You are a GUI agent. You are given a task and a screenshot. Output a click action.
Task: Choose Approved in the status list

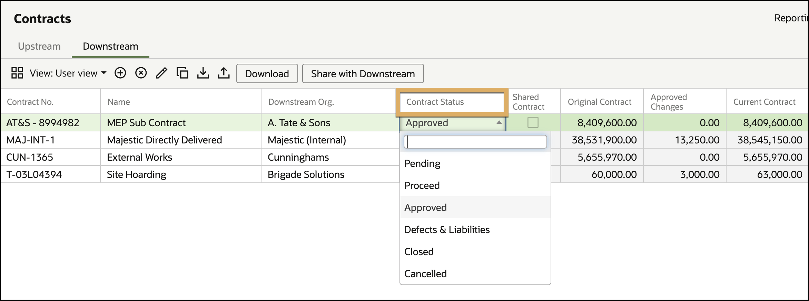475,208
